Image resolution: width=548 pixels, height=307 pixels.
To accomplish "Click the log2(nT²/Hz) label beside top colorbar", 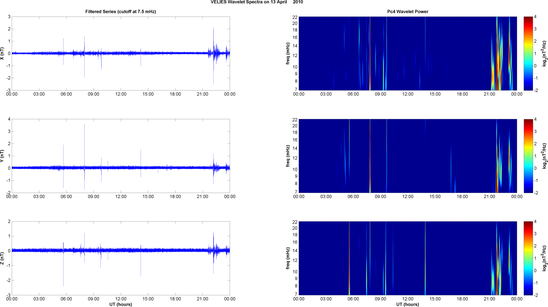I will coord(544,53).
